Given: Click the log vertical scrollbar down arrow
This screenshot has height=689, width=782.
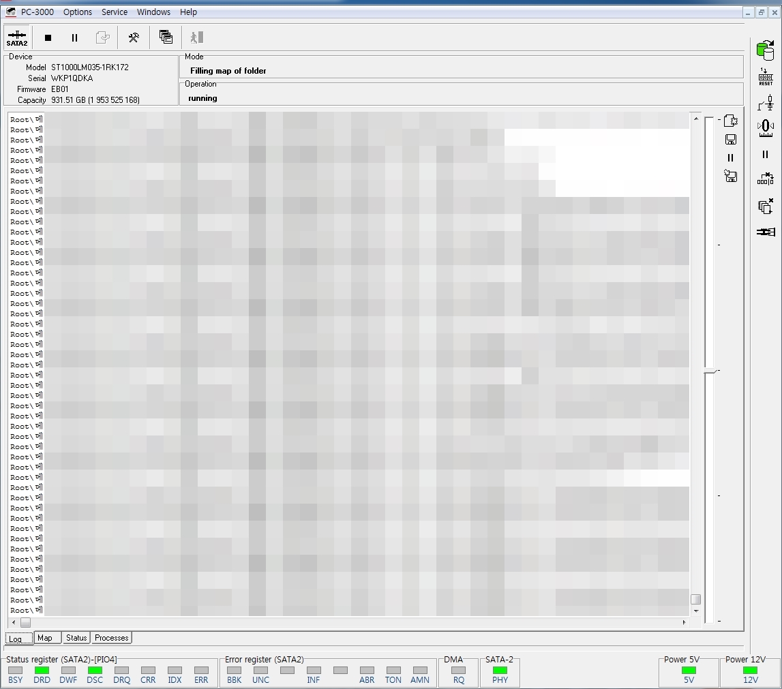Looking at the screenshot, I should pos(695,611).
